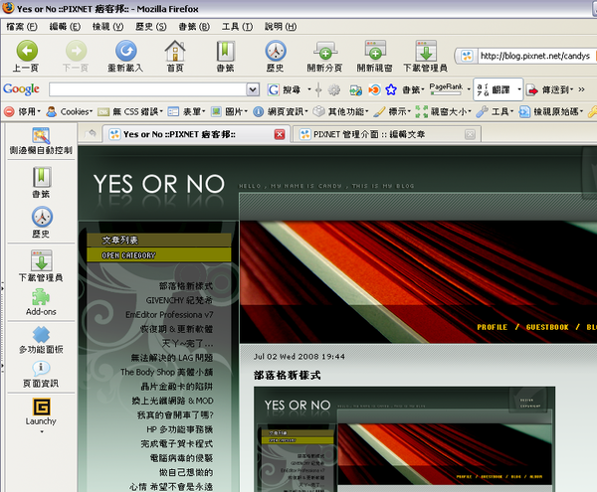Viewport: 597px width, 492px height.
Task: Click inside the Google search input field
Action: [x=147, y=89]
